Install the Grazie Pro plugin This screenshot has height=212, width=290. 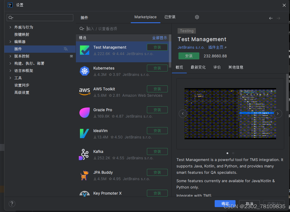[157, 110]
